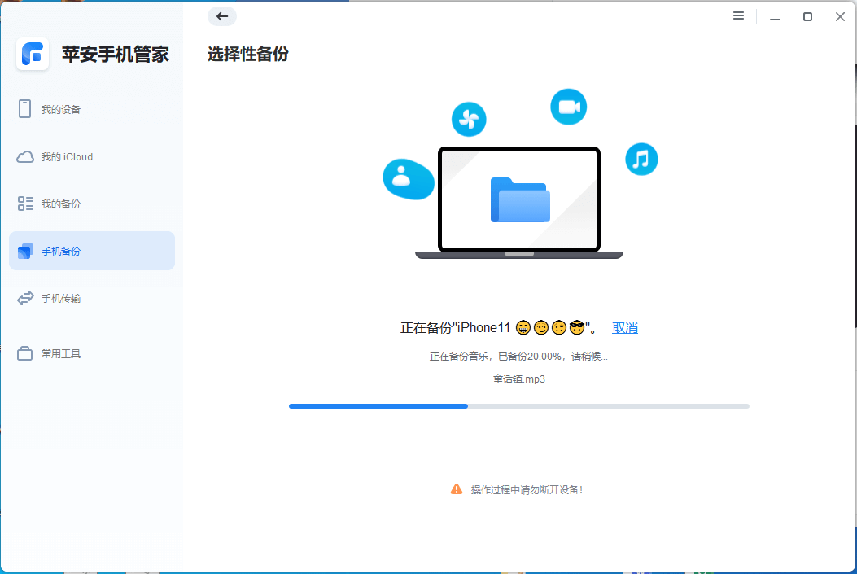The height and width of the screenshot is (574, 857).
Task: Click the folder illustration on the laptop
Action: (518, 201)
